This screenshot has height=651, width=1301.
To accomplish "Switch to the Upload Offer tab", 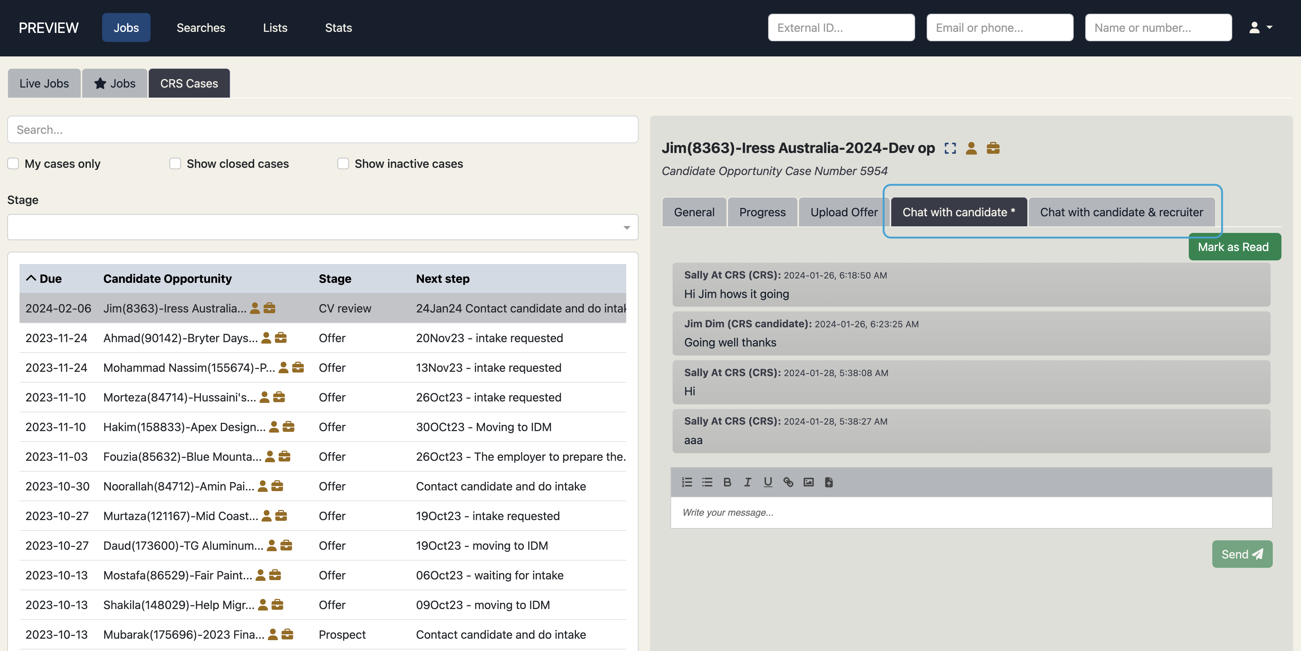I will point(843,212).
